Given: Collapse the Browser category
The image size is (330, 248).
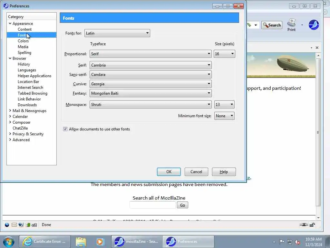Looking at the screenshot, I should pyautogui.click(x=10, y=58).
